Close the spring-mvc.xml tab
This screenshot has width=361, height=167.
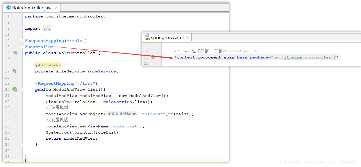tap(187, 38)
